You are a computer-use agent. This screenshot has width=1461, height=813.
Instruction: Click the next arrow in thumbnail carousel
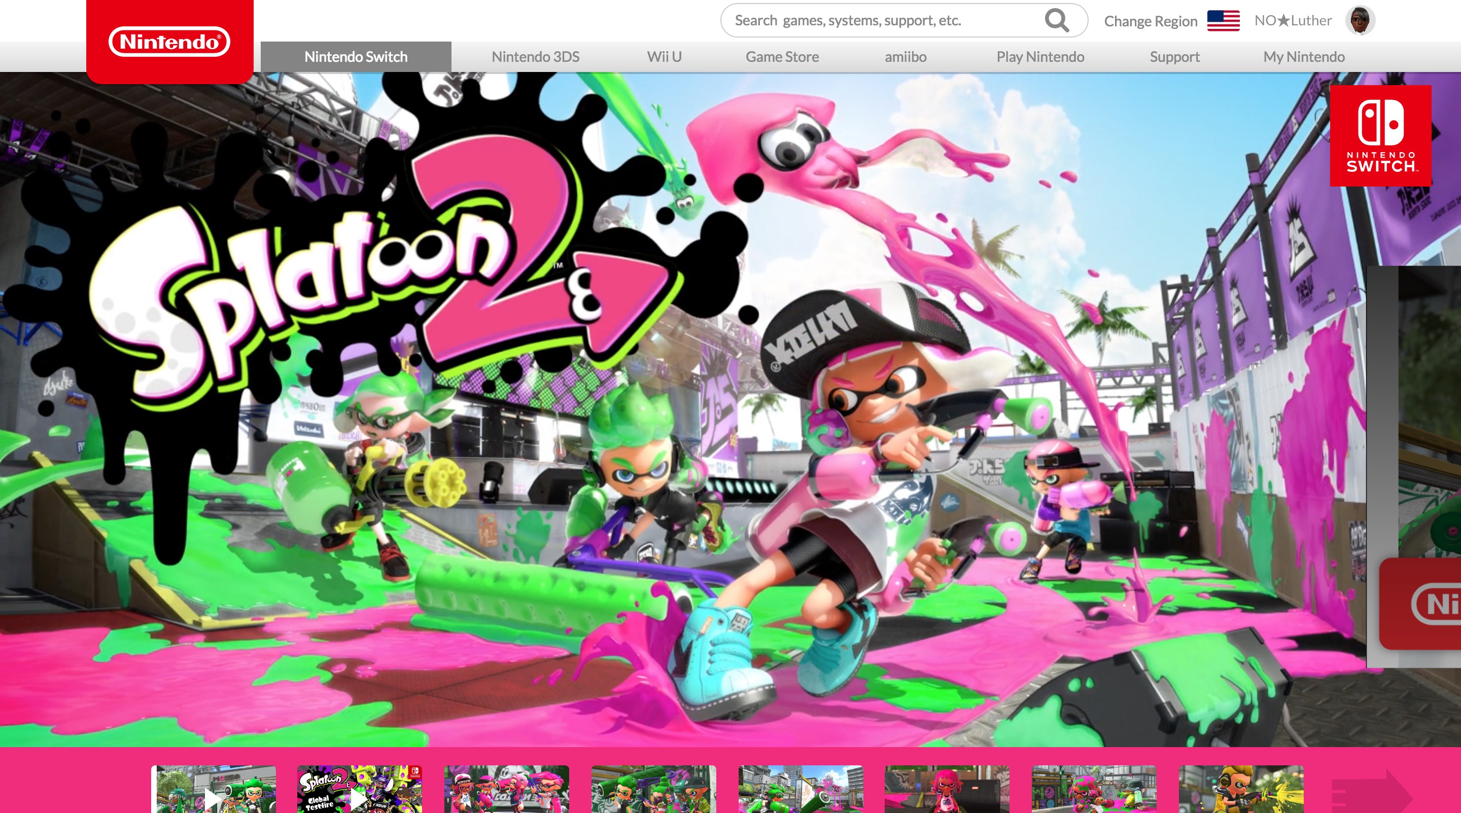click(1371, 790)
